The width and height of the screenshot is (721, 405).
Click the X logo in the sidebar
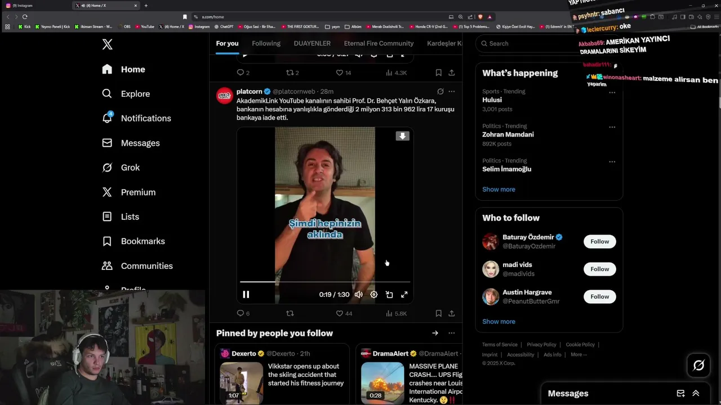click(107, 44)
